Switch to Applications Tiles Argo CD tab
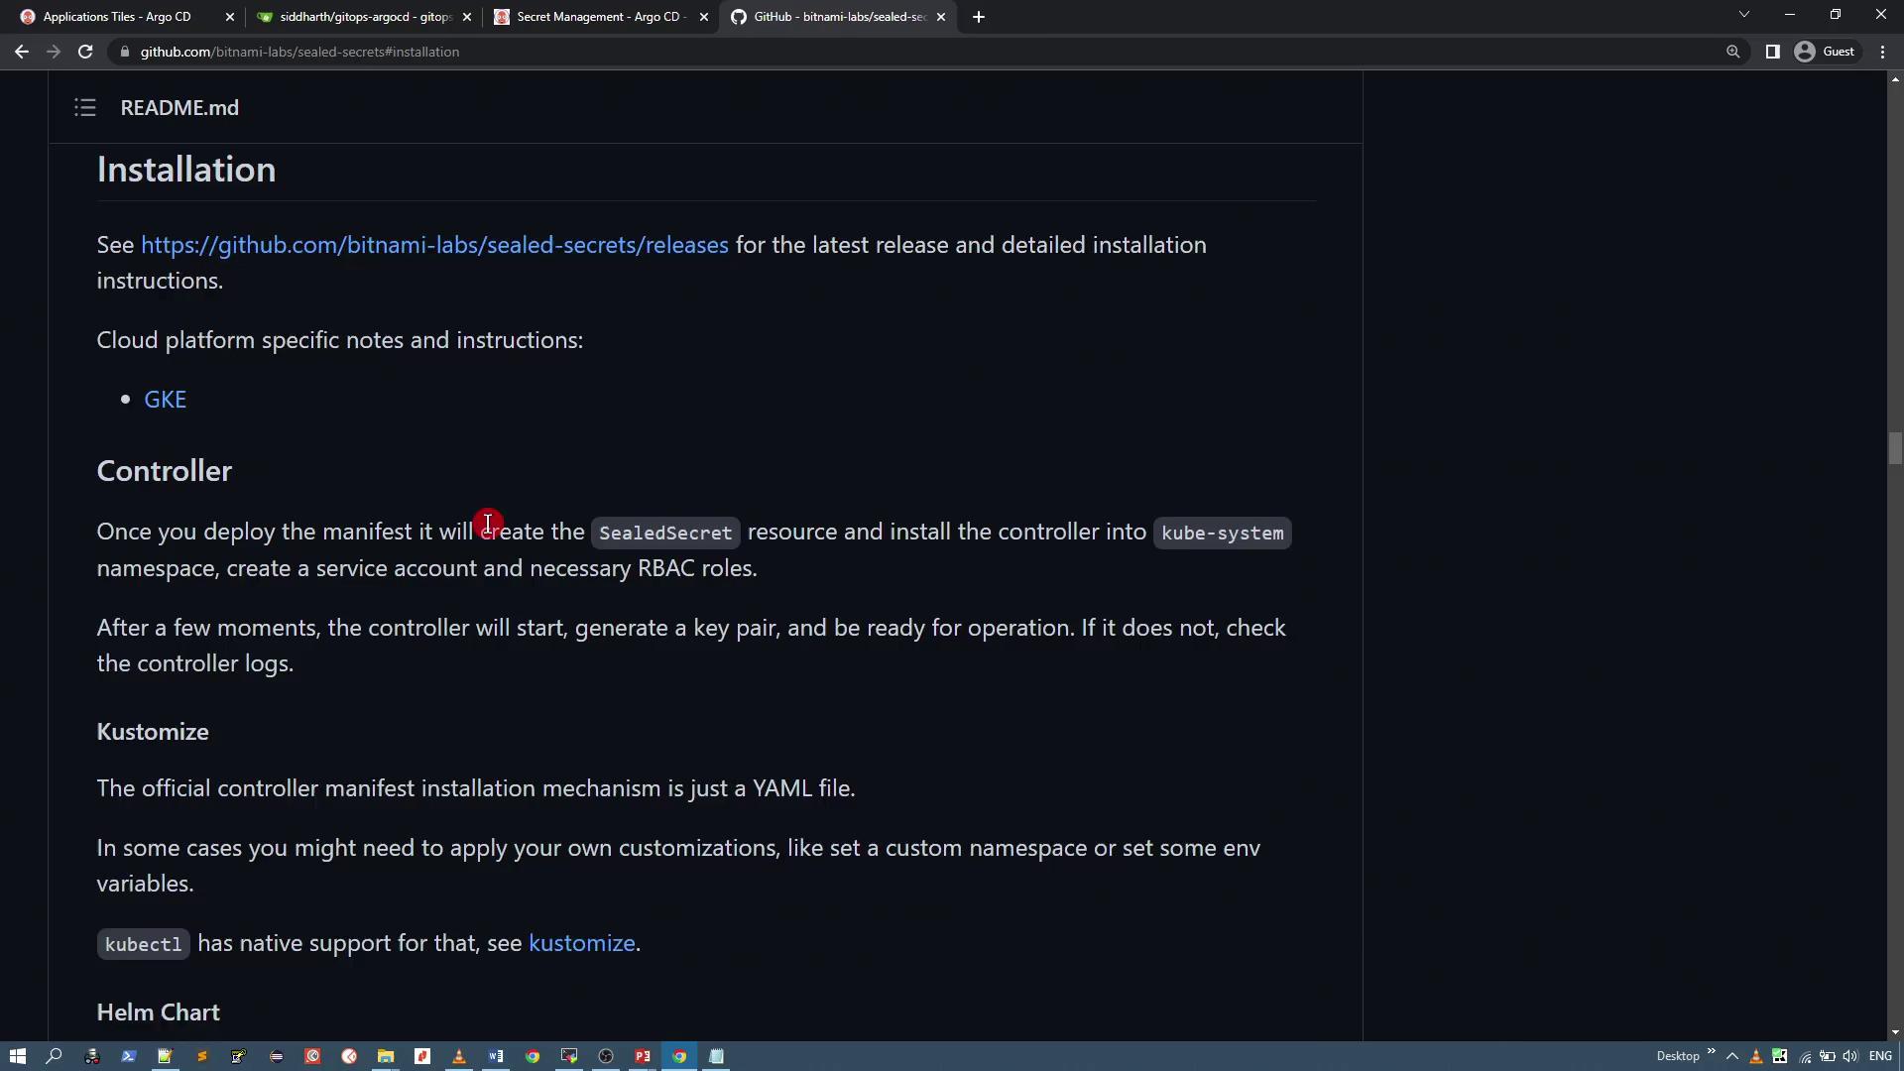This screenshot has width=1904, height=1071. [x=117, y=17]
